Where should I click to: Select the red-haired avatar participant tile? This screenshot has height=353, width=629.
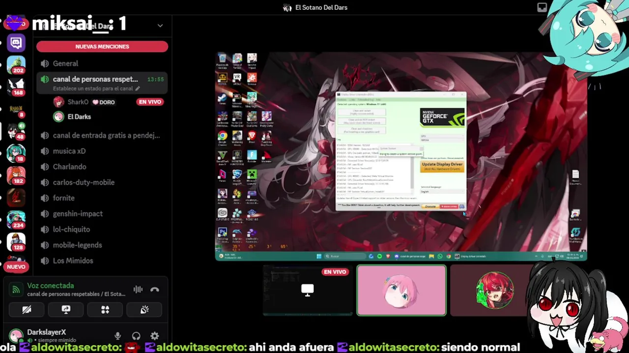click(x=494, y=290)
